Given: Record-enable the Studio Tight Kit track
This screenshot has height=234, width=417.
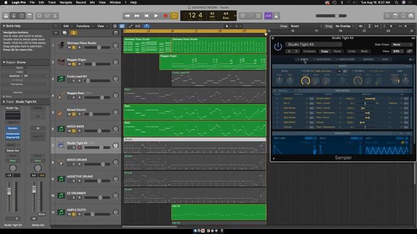Looking at the screenshot, I should pyautogui.click(x=79, y=148).
